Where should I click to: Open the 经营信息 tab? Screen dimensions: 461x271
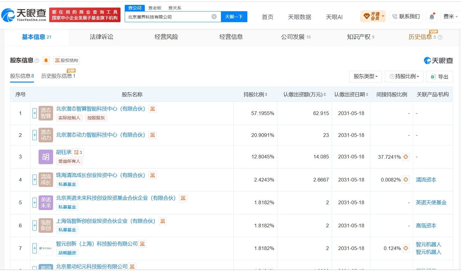click(231, 37)
